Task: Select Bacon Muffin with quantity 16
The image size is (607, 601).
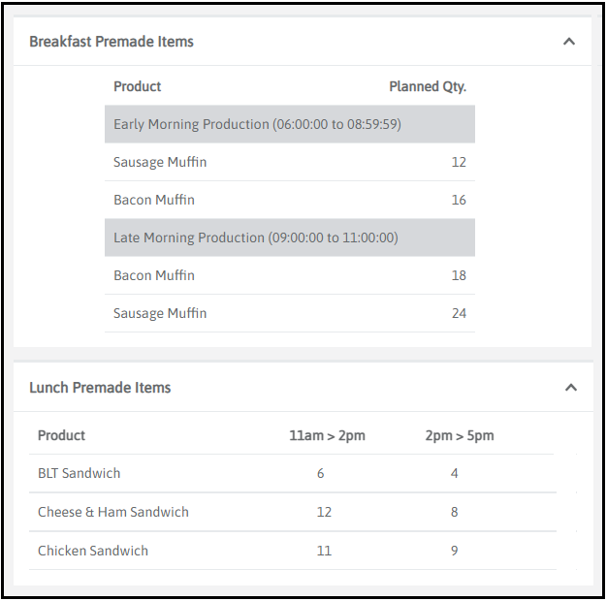Action: click(x=154, y=200)
